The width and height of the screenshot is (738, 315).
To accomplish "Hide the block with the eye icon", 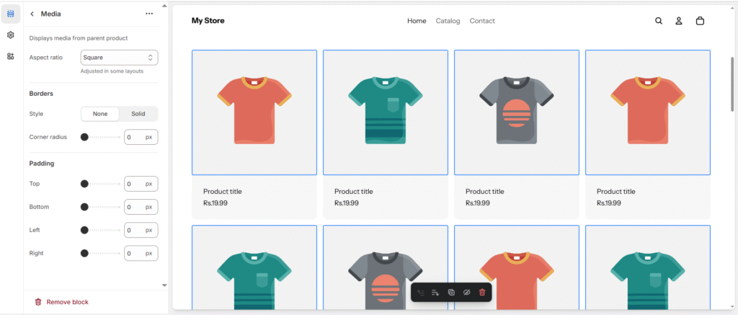I will [x=466, y=292].
